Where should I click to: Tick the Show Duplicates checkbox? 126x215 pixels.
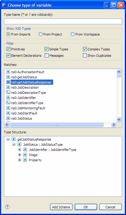[x=85, y=56]
